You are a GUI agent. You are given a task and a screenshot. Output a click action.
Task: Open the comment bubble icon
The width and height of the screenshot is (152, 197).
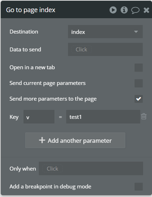[x=135, y=10]
